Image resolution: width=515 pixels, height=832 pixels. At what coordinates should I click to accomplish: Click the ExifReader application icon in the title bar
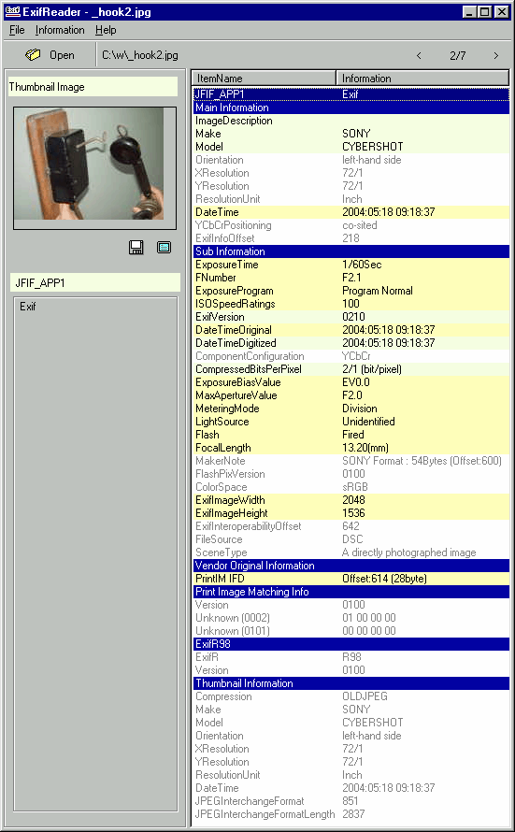13,11
